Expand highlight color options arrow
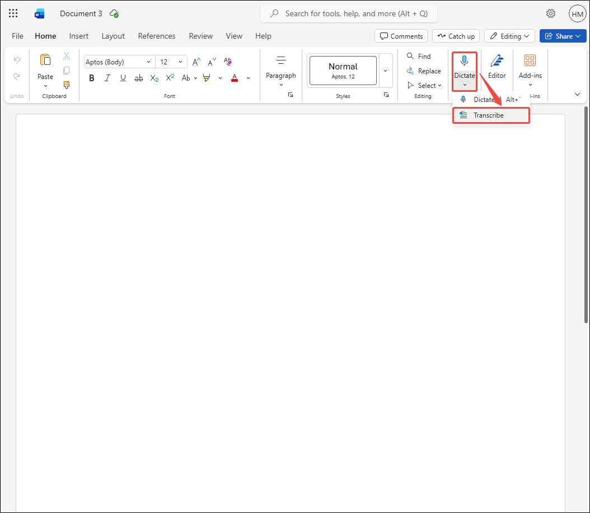 tap(220, 78)
